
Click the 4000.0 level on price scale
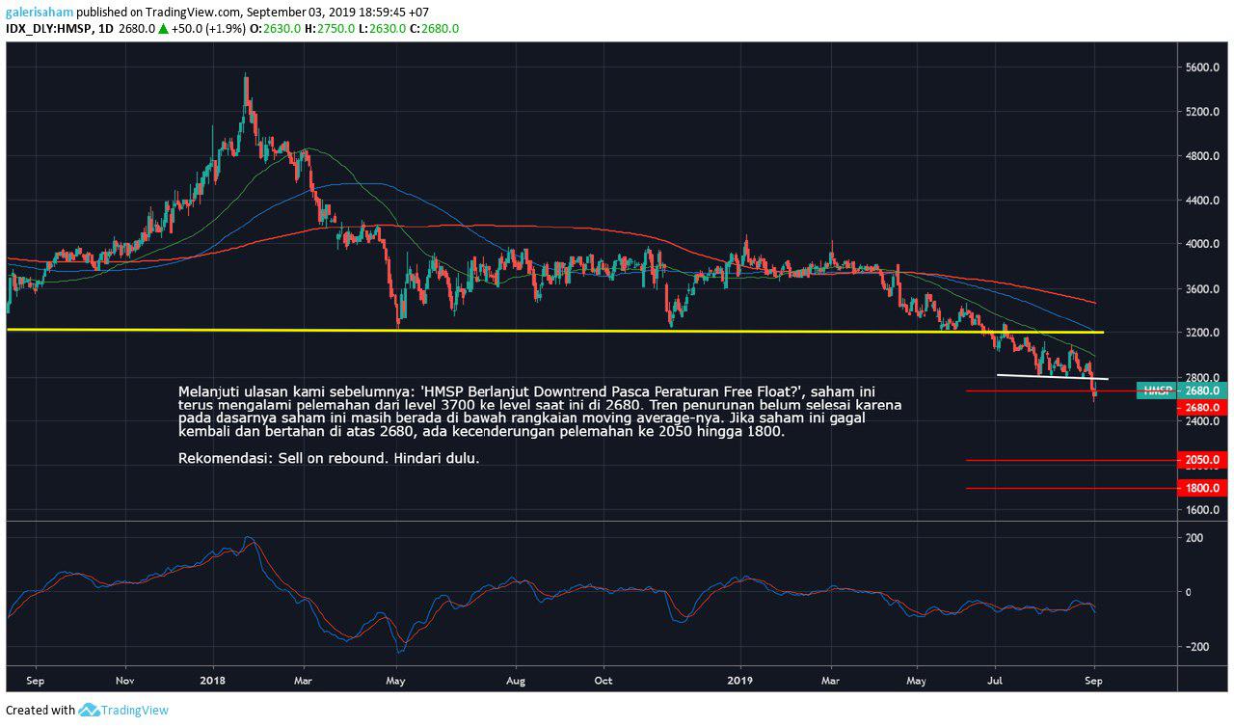pyautogui.click(x=1203, y=245)
